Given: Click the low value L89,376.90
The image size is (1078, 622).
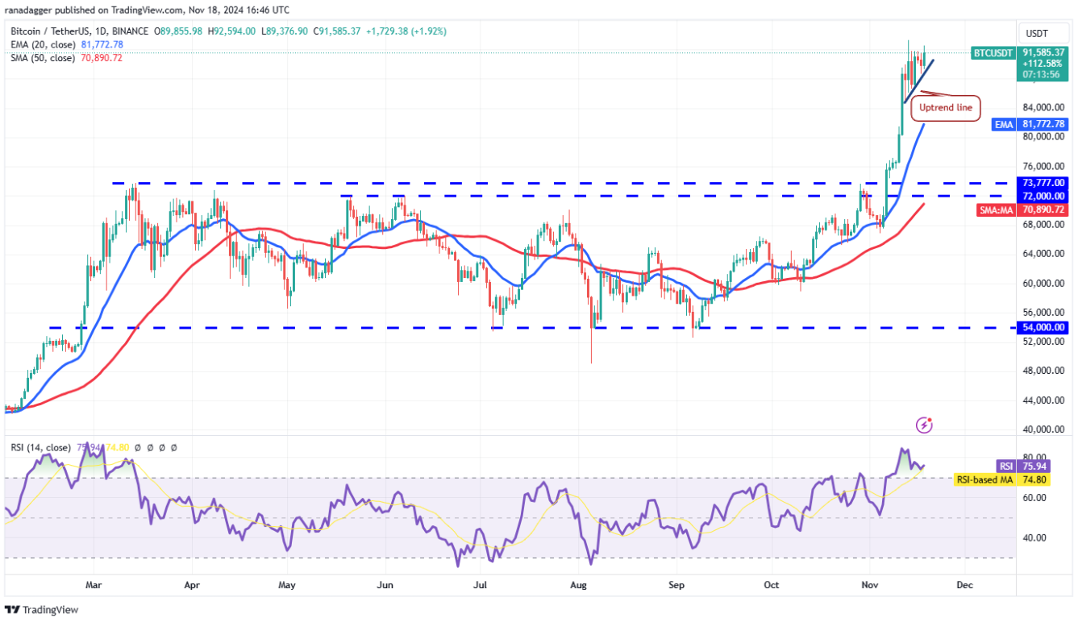Looking at the screenshot, I should point(285,31).
